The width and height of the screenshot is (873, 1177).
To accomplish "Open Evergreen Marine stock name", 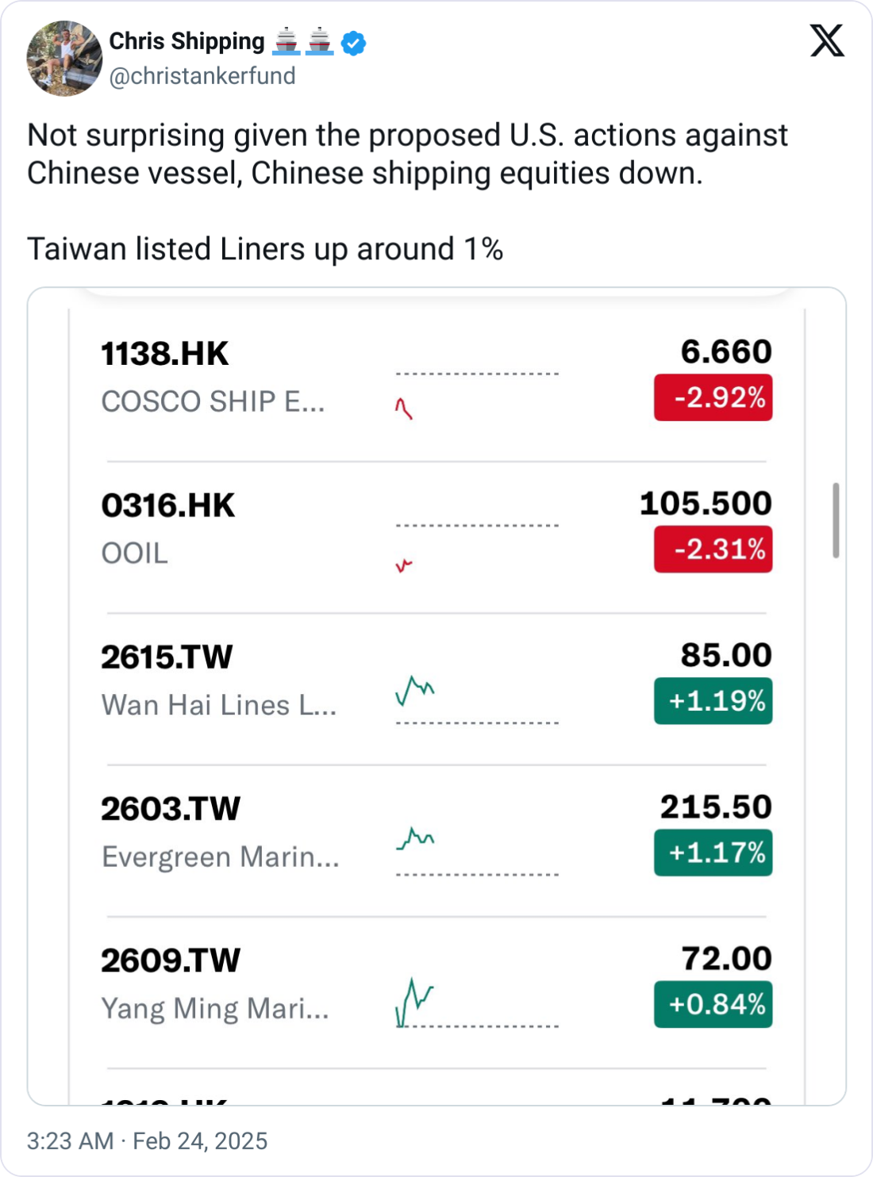I will [x=221, y=857].
